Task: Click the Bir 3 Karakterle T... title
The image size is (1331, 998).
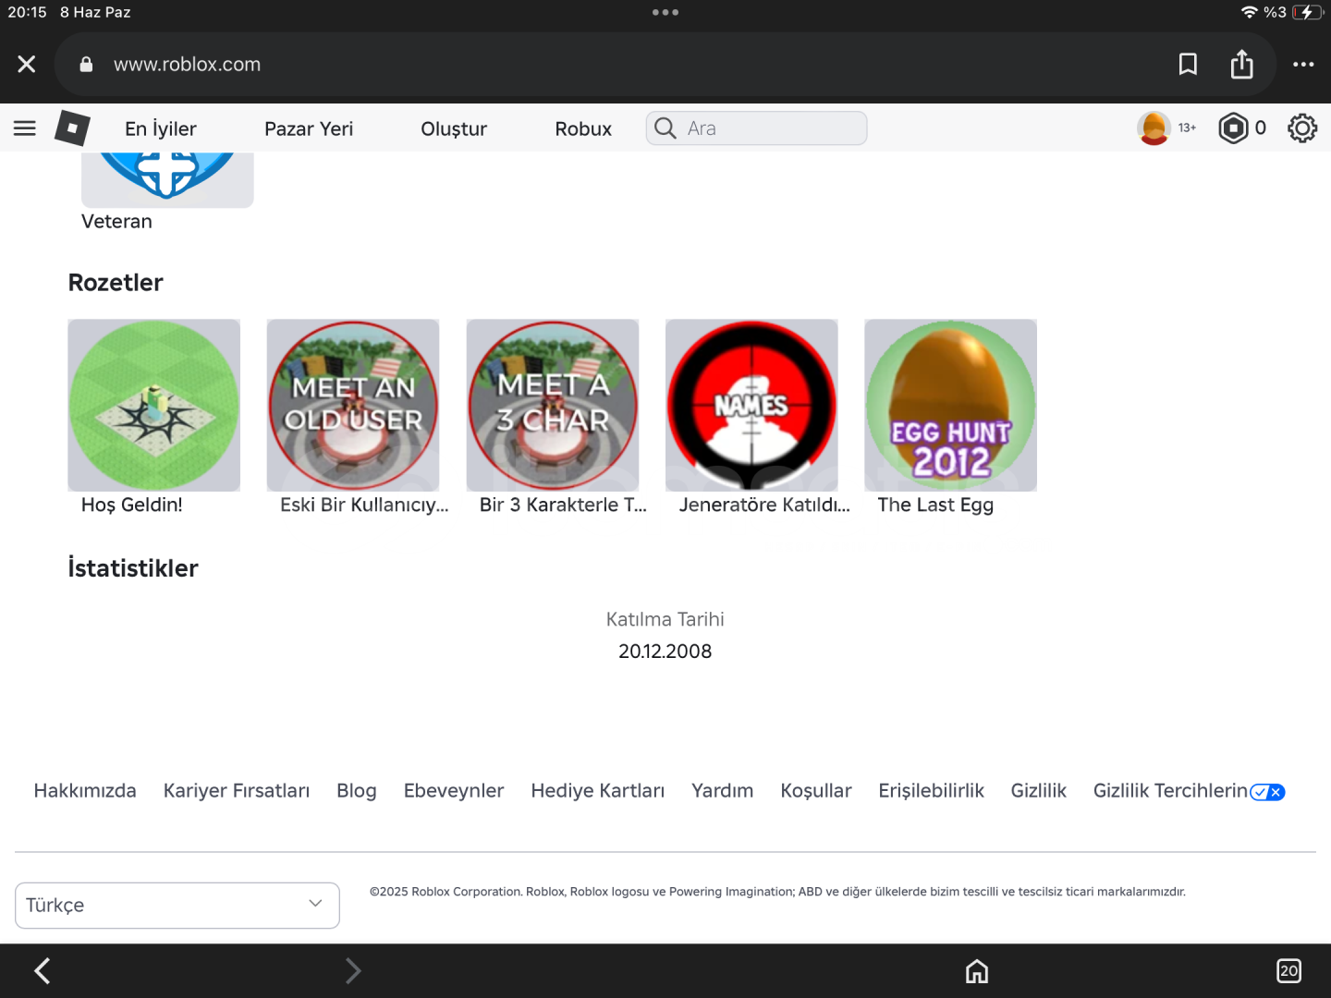Action: (x=563, y=505)
